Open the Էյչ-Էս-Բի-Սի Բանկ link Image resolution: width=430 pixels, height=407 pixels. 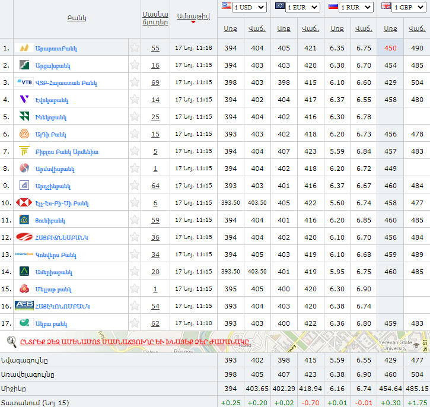tap(62, 203)
